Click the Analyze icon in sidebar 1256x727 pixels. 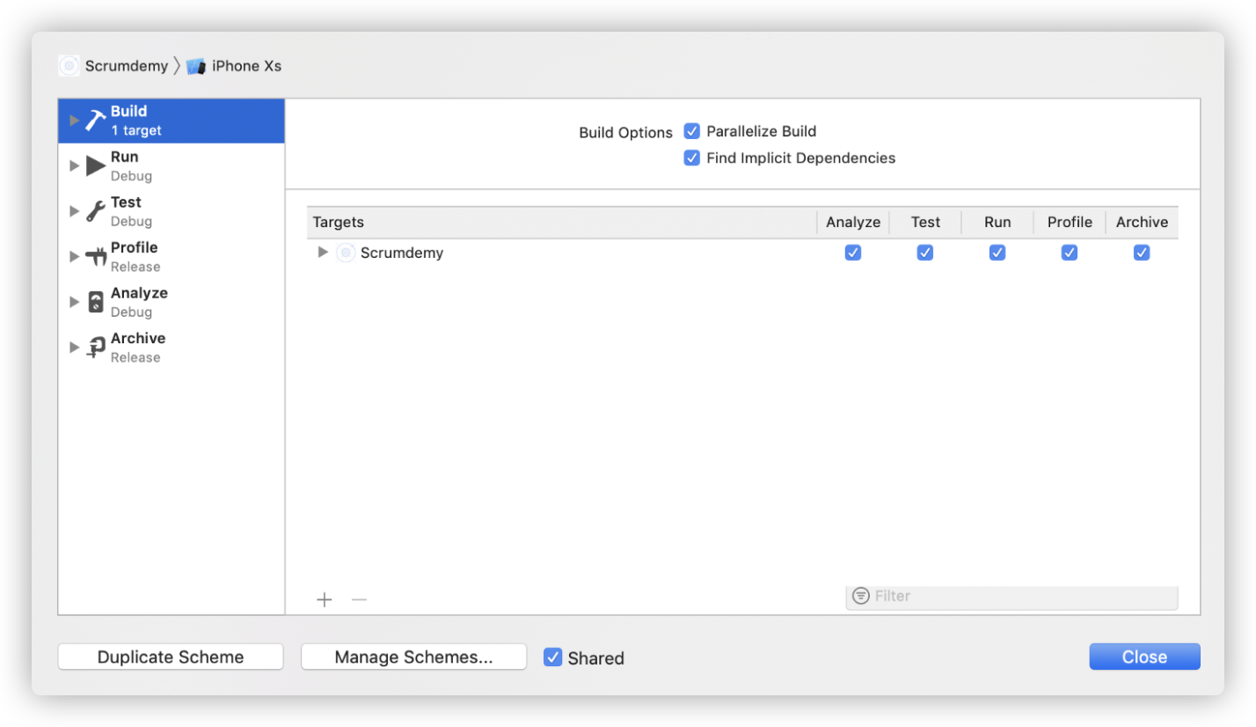pos(96,302)
